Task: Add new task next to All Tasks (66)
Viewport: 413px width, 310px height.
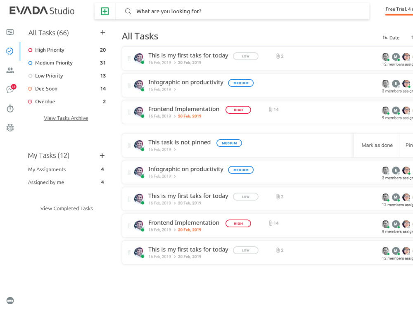Action: pos(103,32)
